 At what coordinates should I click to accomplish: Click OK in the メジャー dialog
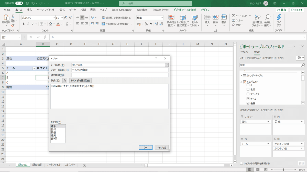146,148
